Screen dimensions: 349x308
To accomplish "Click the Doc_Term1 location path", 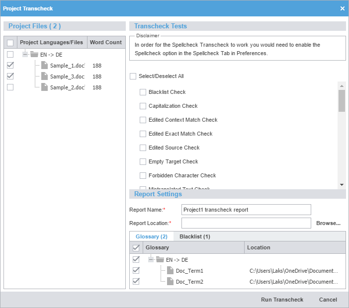I will 294,271.
